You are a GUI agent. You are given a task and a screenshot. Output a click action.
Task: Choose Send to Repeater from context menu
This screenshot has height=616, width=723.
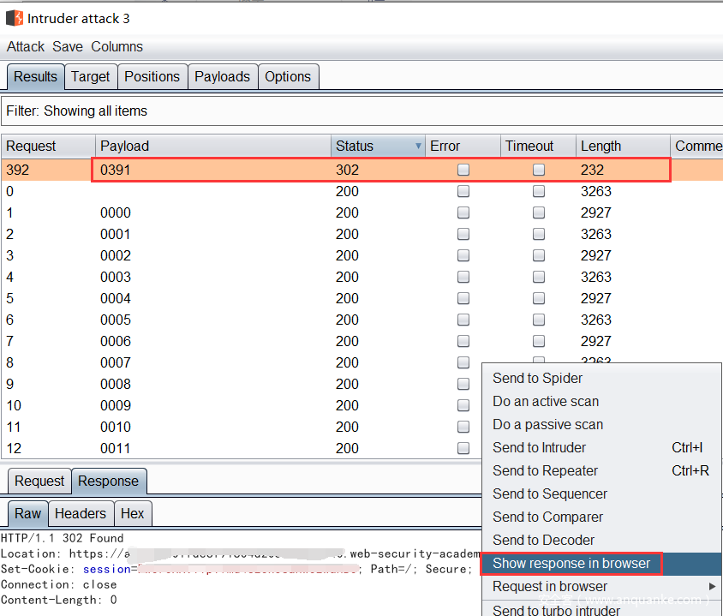click(x=545, y=471)
